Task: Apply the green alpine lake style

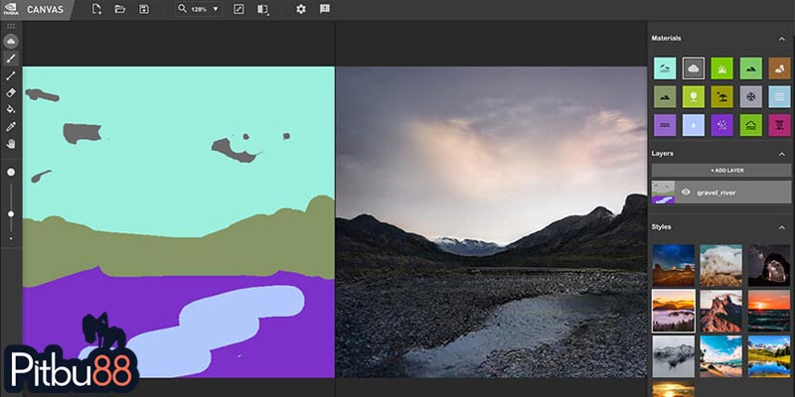Action: (769, 356)
